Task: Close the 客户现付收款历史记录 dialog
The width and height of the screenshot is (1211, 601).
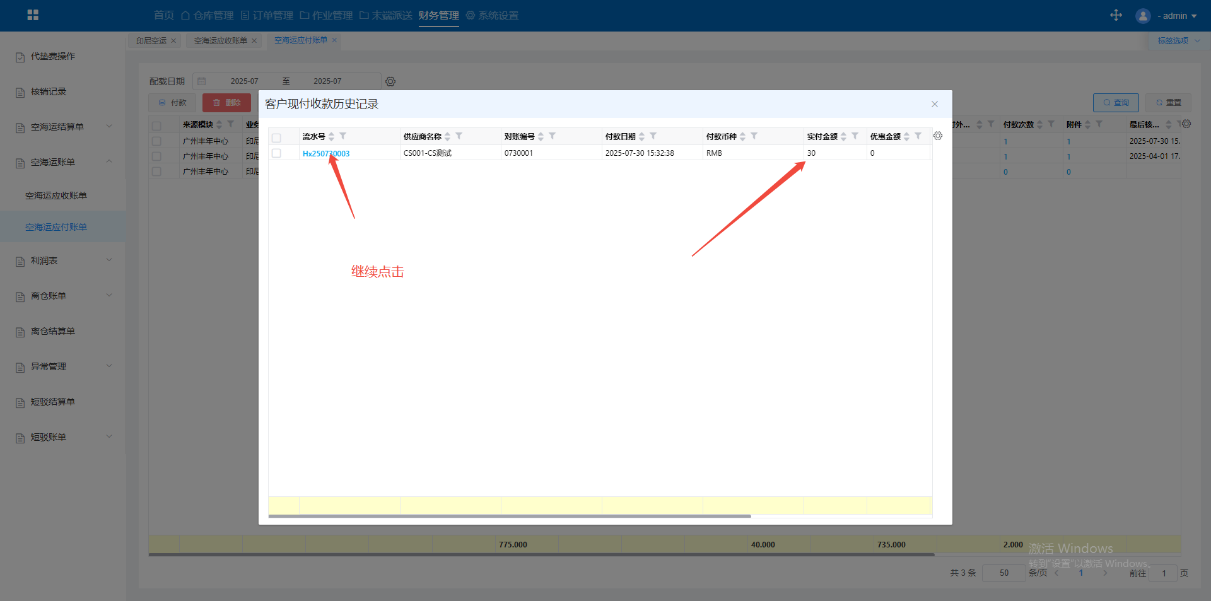Action: (x=935, y=104)
